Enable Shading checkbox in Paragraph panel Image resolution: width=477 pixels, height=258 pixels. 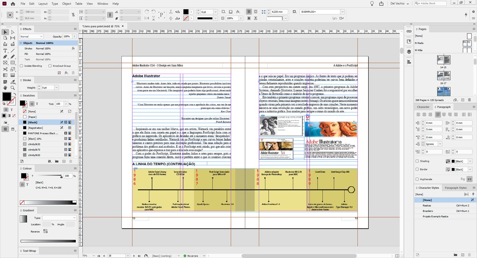[417, 161]
